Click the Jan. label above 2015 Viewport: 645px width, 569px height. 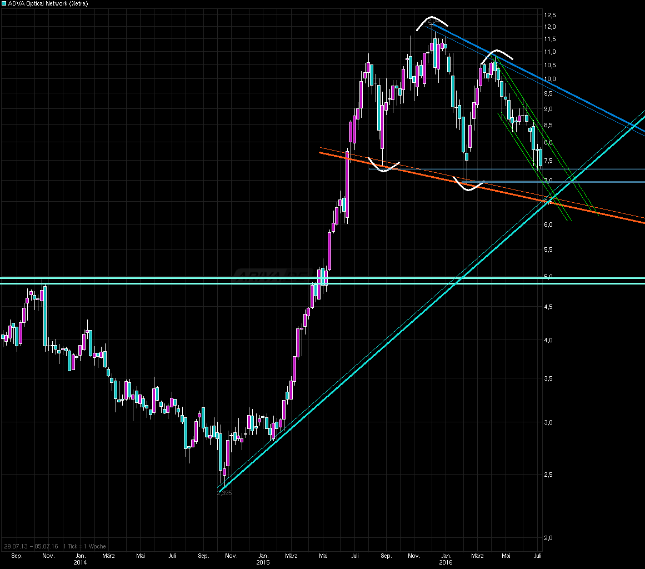263,556
